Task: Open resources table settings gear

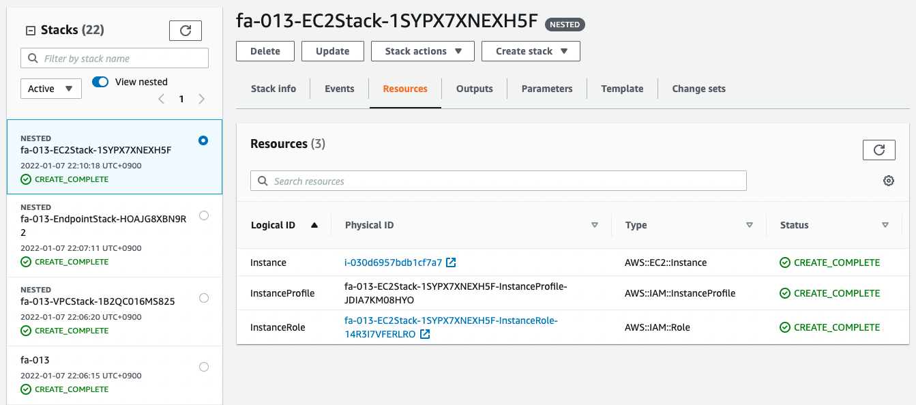Action: click(x=888, y=181)
